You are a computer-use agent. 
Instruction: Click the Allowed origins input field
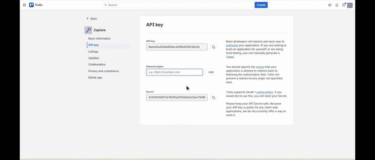175,72
